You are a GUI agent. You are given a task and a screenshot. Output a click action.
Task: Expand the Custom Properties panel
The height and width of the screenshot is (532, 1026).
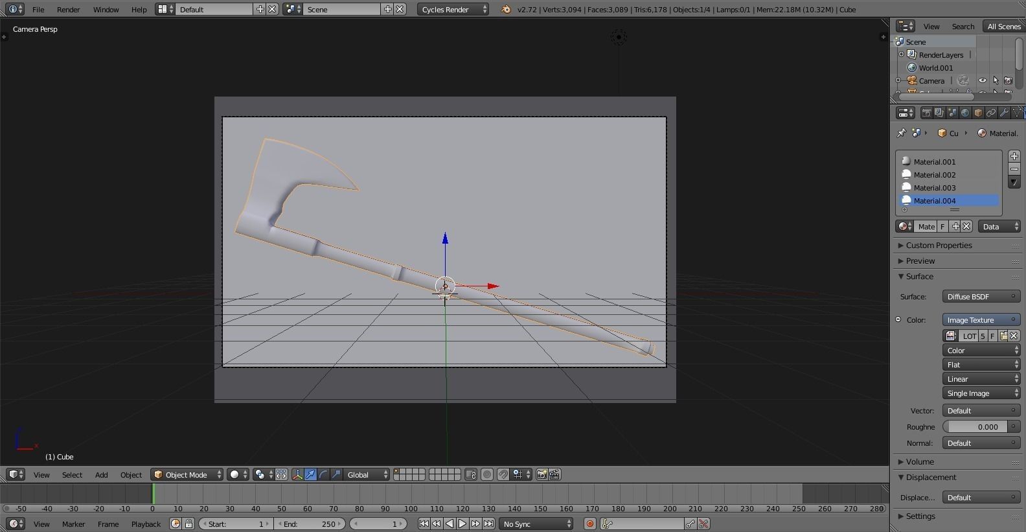point(958,246)
